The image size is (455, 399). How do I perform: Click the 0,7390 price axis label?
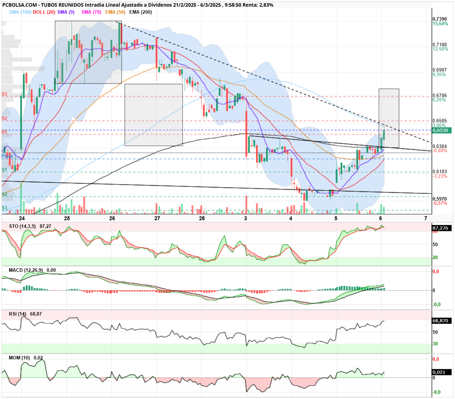(x=440, y=19)
